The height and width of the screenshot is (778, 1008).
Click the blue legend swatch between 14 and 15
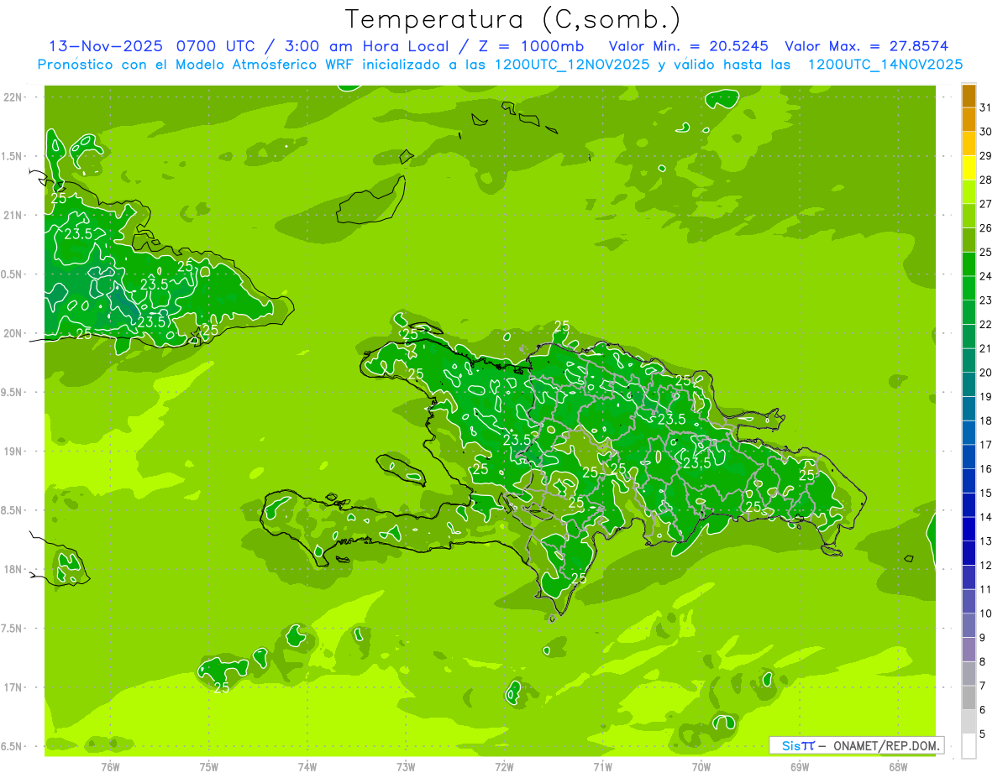(969, 504)
